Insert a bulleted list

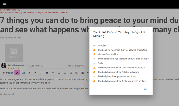59,73
